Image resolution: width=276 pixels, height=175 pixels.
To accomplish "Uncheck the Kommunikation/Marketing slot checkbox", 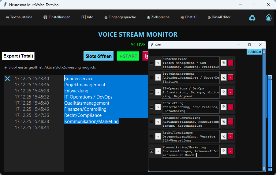I will coord(151,151).
